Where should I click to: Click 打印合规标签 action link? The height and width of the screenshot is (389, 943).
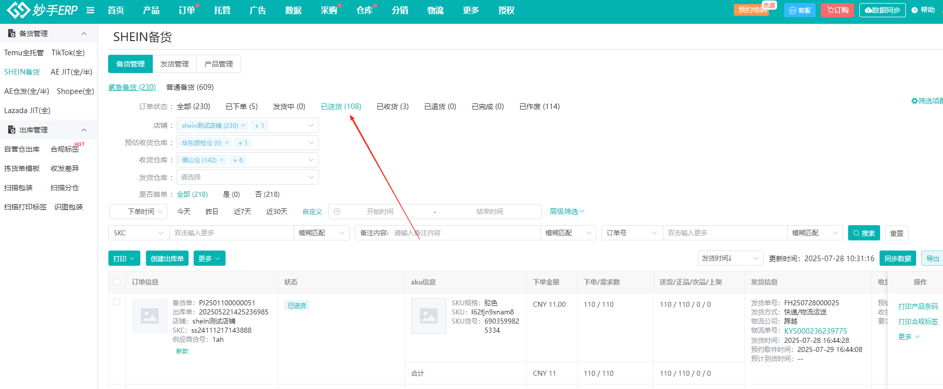[x=918, y=322]
